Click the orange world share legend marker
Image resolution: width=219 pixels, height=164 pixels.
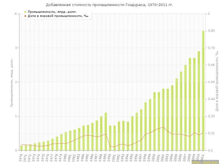click(x=25, y=16)
